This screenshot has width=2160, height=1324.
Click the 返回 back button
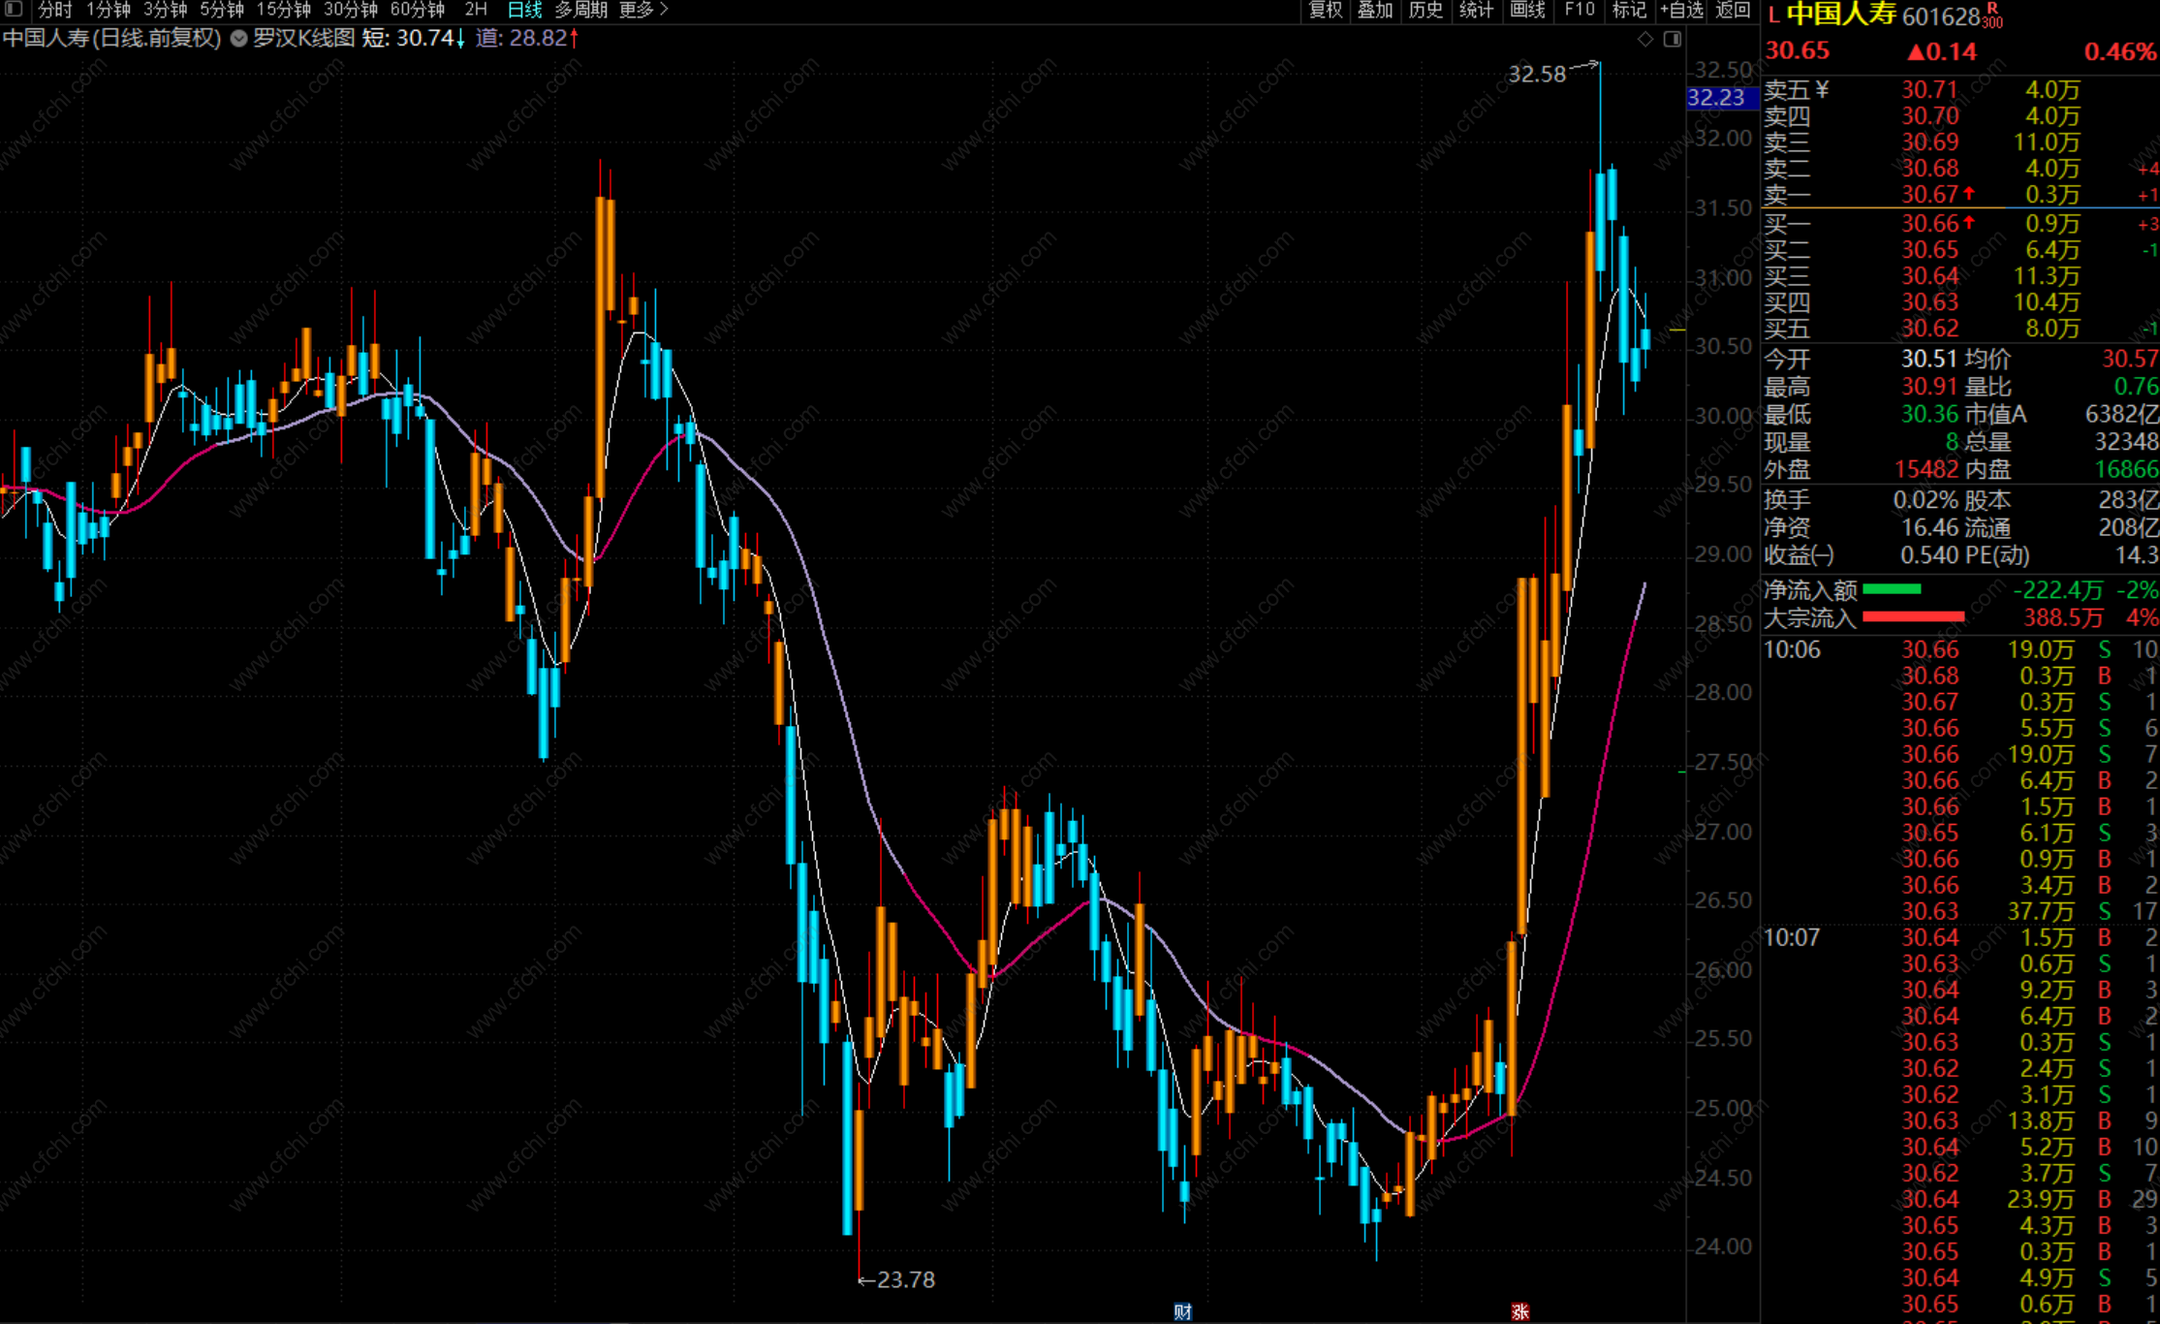(1733, 10)
